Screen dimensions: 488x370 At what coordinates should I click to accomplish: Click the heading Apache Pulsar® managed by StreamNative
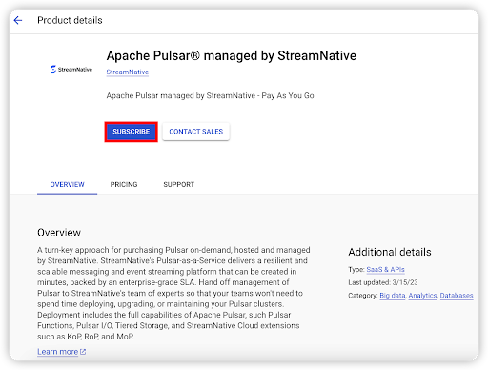(232, 56)
